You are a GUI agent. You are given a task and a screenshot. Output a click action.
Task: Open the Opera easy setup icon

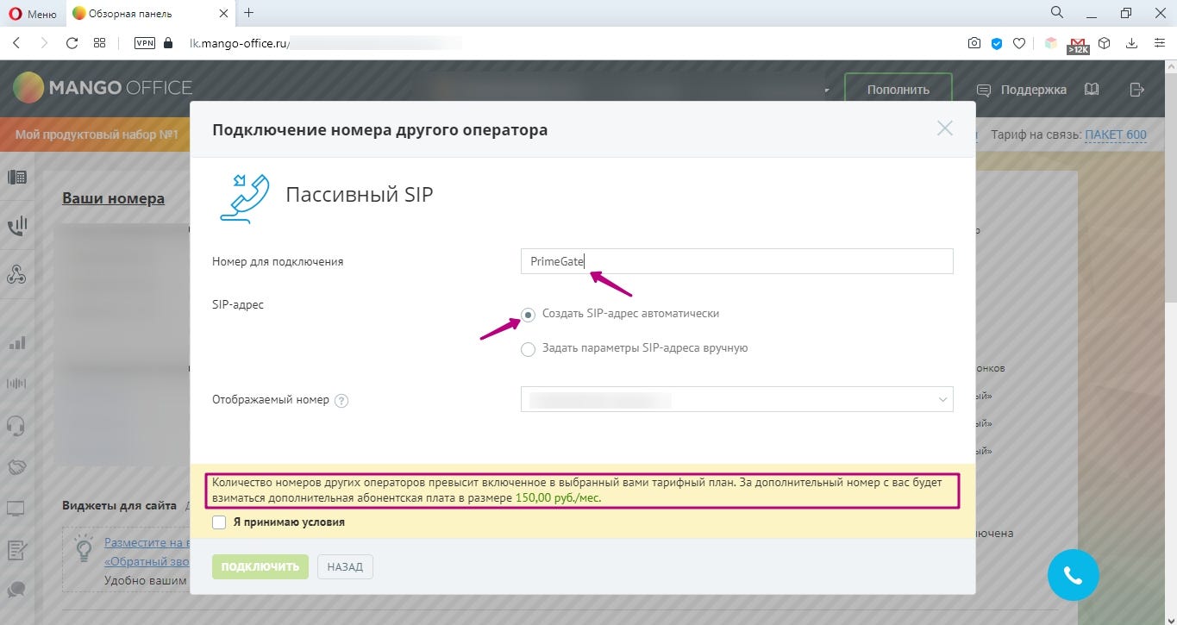pyautogui.click(x=1159, y=42)
